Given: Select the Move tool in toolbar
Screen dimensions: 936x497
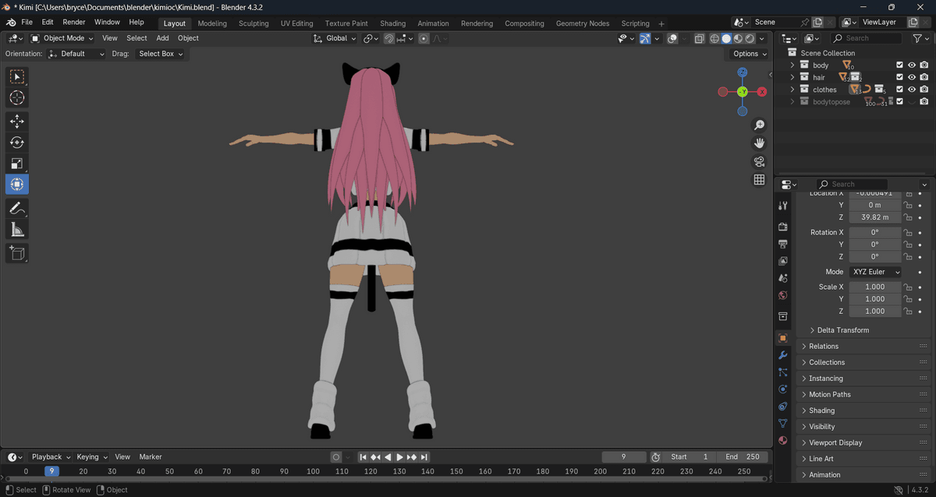Looking at the screenshot, I should coord(16,122).
